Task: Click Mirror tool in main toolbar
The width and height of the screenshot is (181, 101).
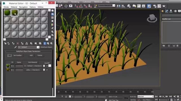Action: [x=118, y=6]
